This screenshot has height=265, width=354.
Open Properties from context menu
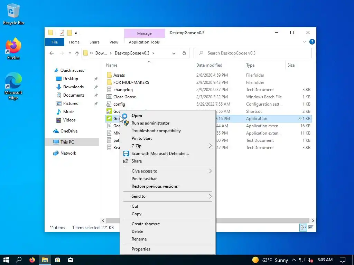pyautogui.click(x=168, y=249)
